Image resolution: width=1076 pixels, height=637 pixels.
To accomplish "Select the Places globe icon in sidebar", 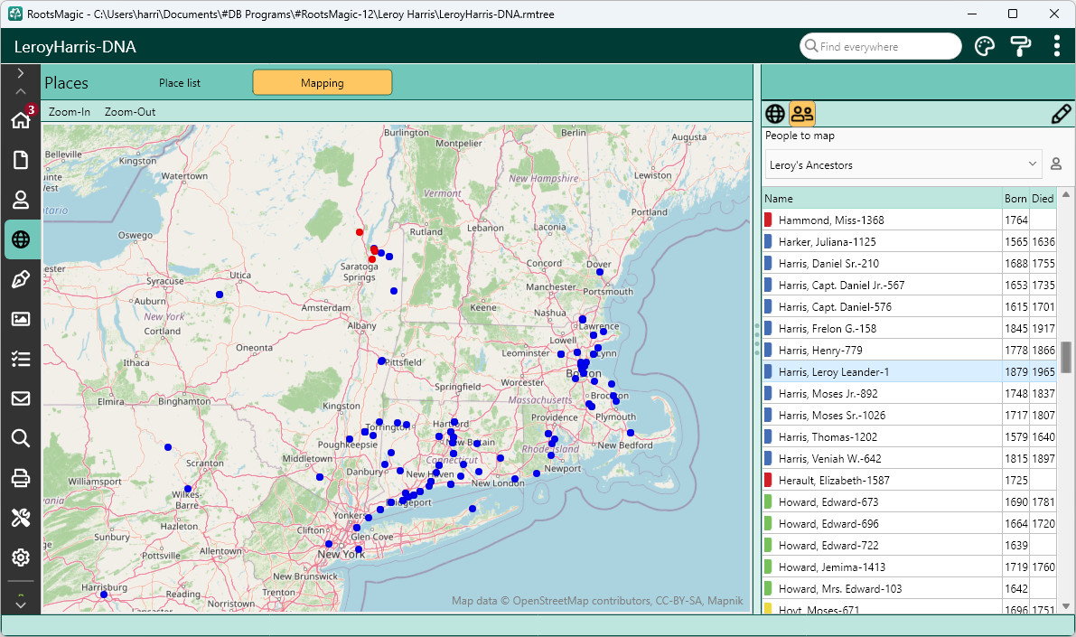I will click(x=21, y=239).
